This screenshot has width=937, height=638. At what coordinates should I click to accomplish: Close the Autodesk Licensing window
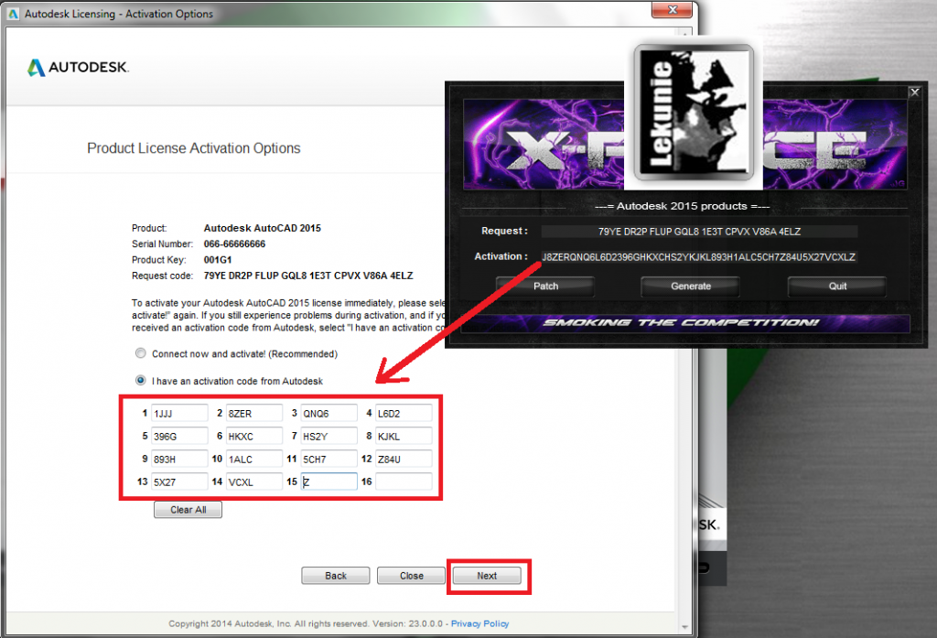673,9
